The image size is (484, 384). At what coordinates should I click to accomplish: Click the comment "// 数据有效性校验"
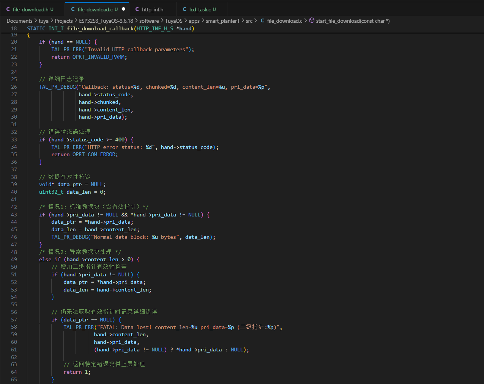65,177
